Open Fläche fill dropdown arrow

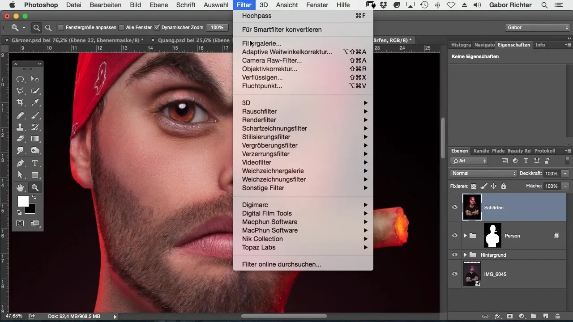[566, 186]
